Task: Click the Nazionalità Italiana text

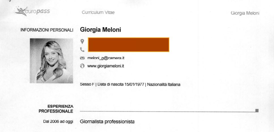Action: [x=164, y=85]
